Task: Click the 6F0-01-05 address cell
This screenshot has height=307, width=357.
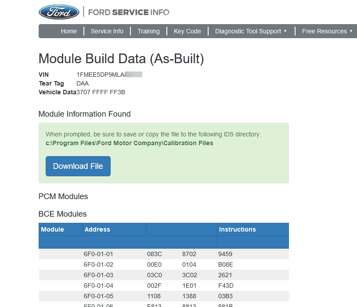Action: click(98, 296)
